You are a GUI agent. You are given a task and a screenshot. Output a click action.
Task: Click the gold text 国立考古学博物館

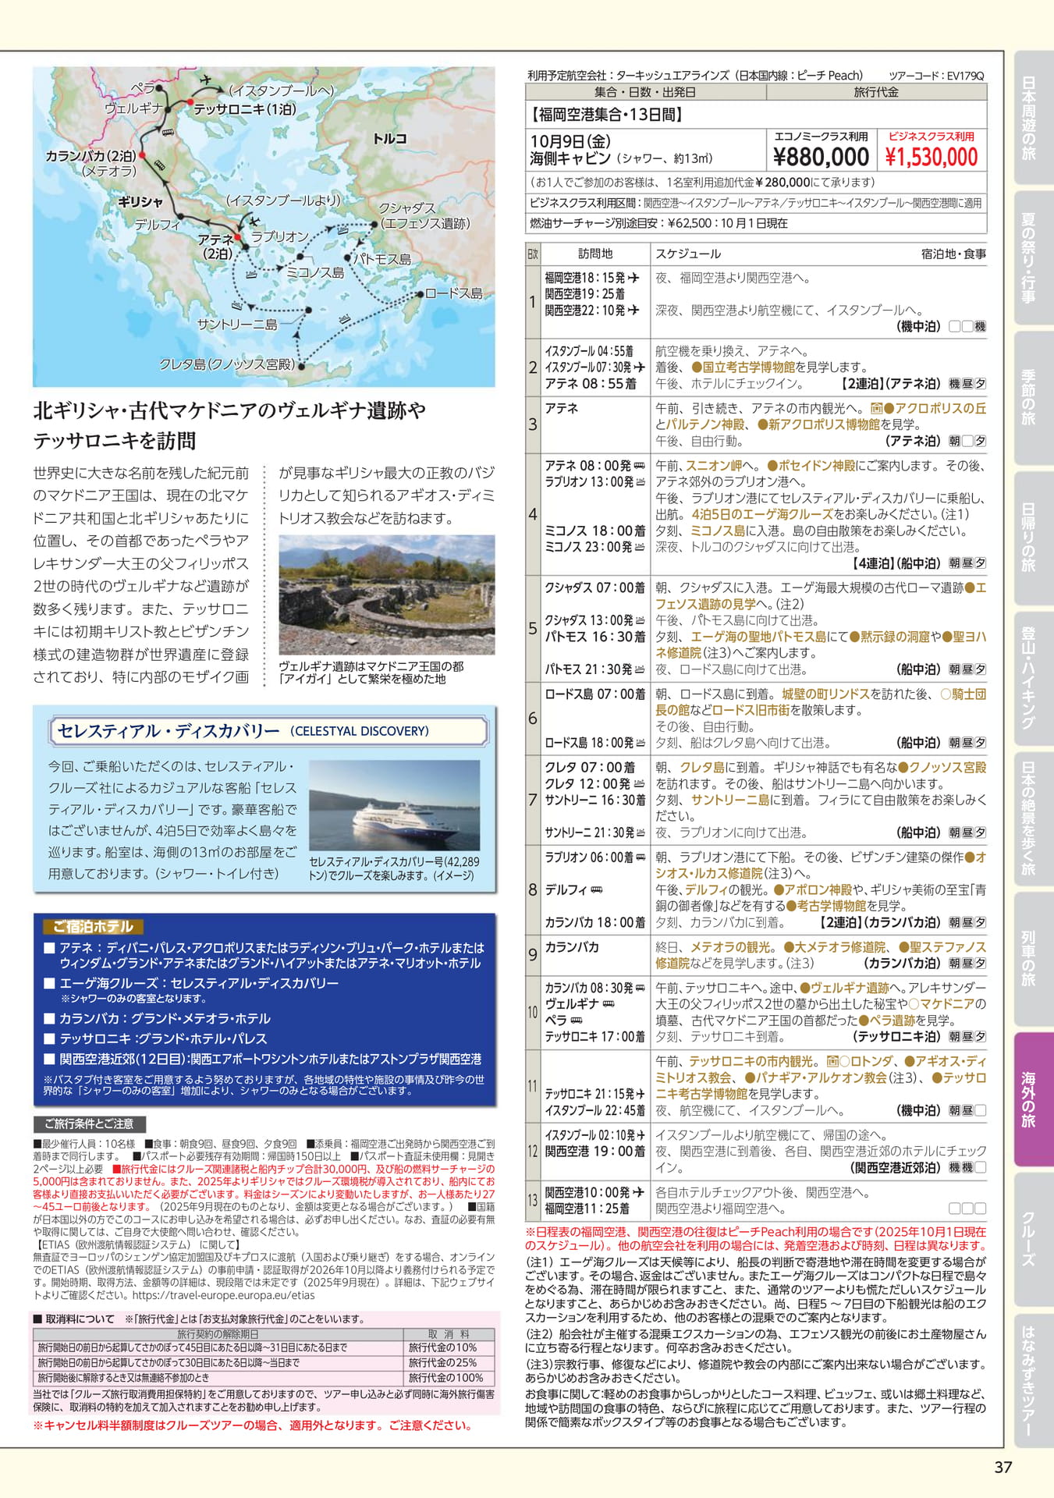point(748,367)
